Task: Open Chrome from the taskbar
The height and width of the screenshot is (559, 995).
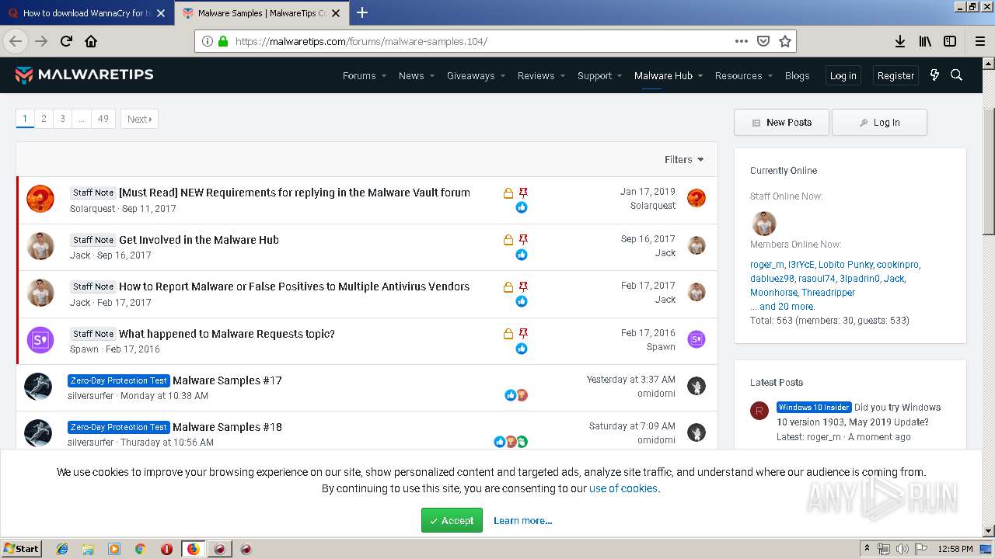Action: pos(141,549)
